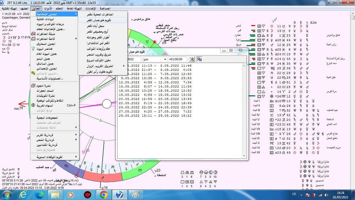Switch to ZET app in taskbar

point(120,195)
